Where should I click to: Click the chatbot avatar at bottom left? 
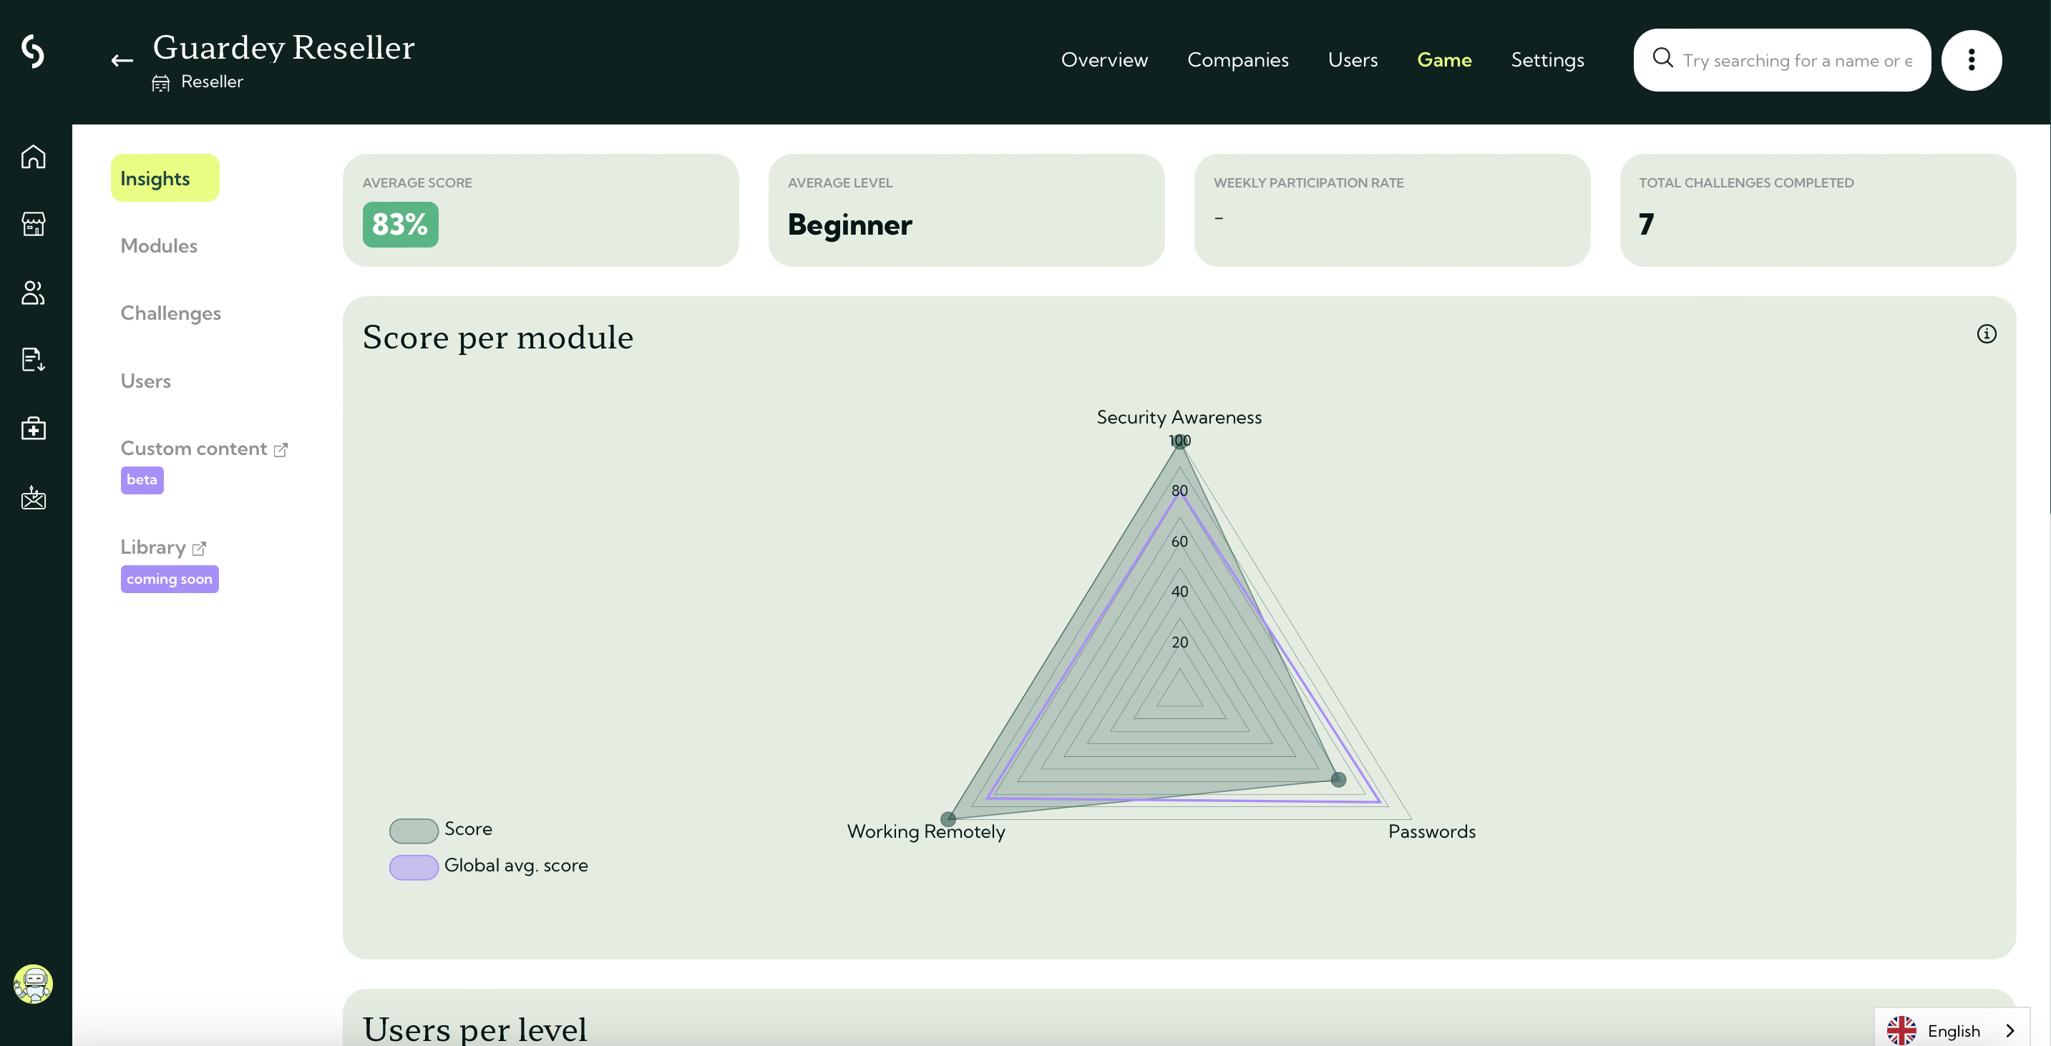(x=34, y=984)
